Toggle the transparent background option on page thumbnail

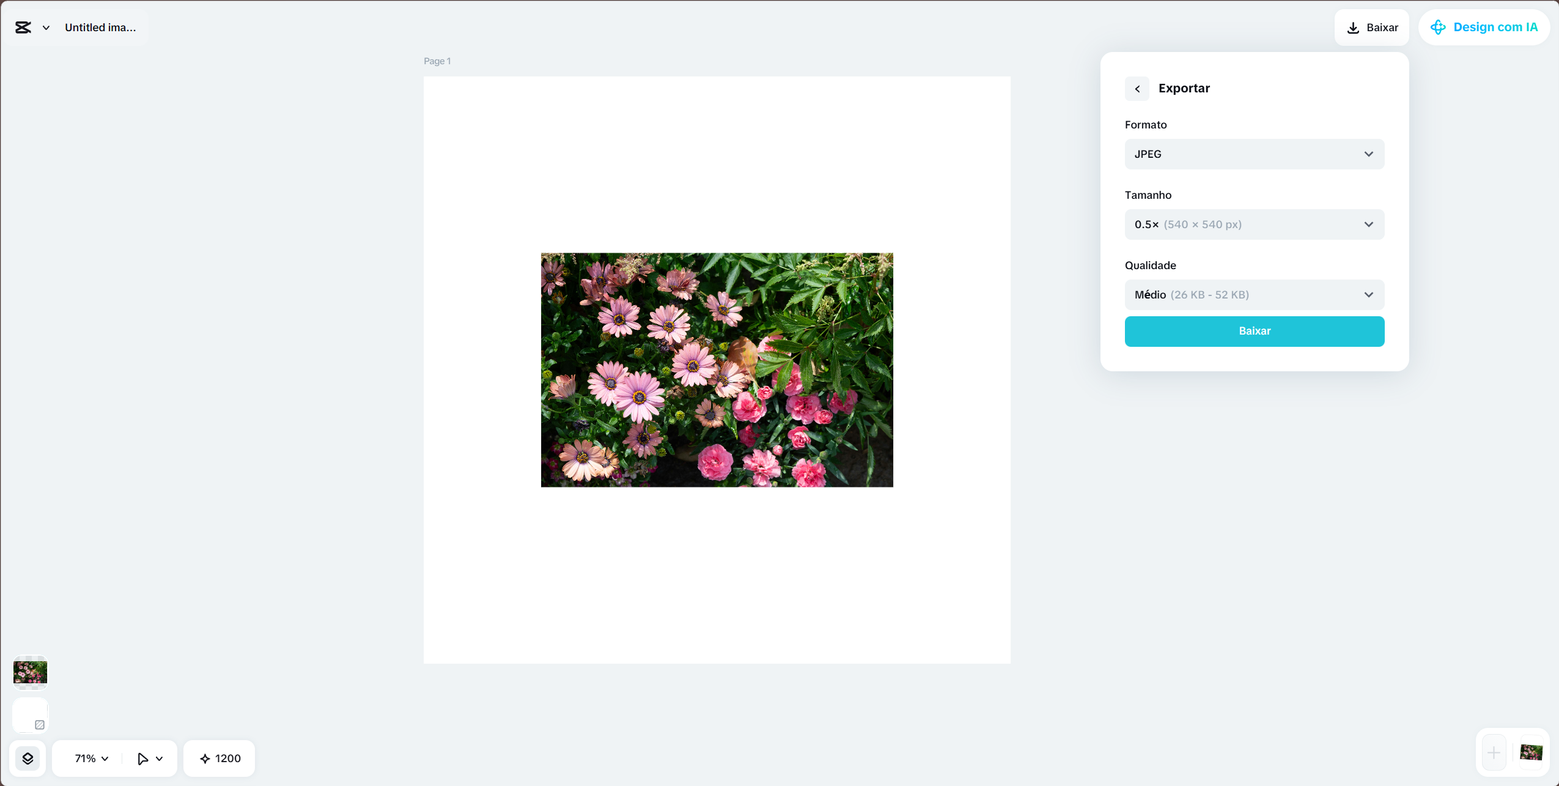click(40, 724)
